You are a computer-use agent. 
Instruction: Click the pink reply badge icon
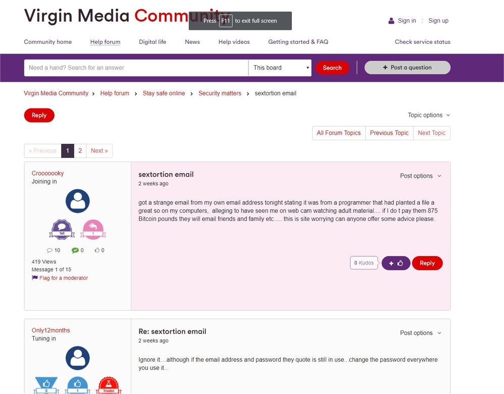point(93,230)
